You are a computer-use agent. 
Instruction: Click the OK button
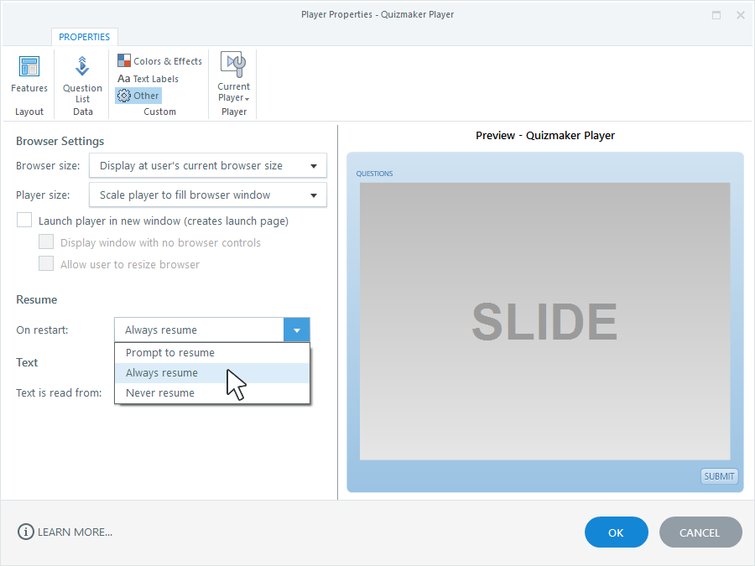(x=617, y=532)
